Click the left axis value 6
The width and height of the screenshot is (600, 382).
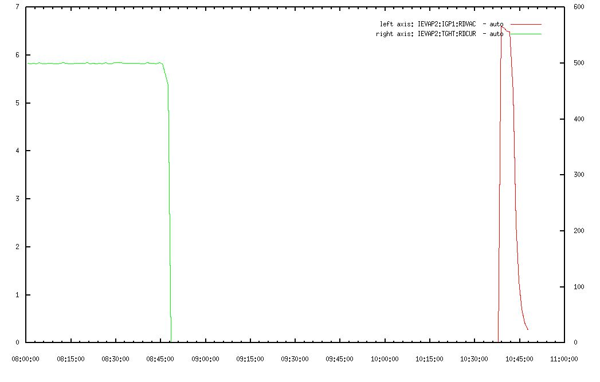[17, 55]
